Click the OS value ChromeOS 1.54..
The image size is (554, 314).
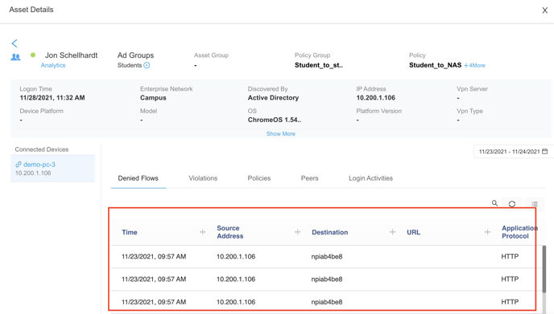275,120
